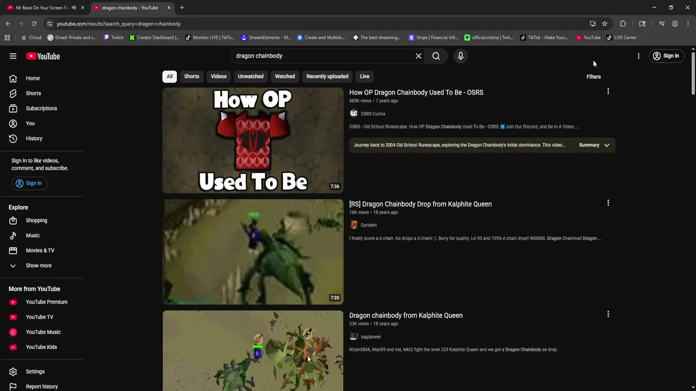Select the Recently uploaded filter chip

point(327,77)
